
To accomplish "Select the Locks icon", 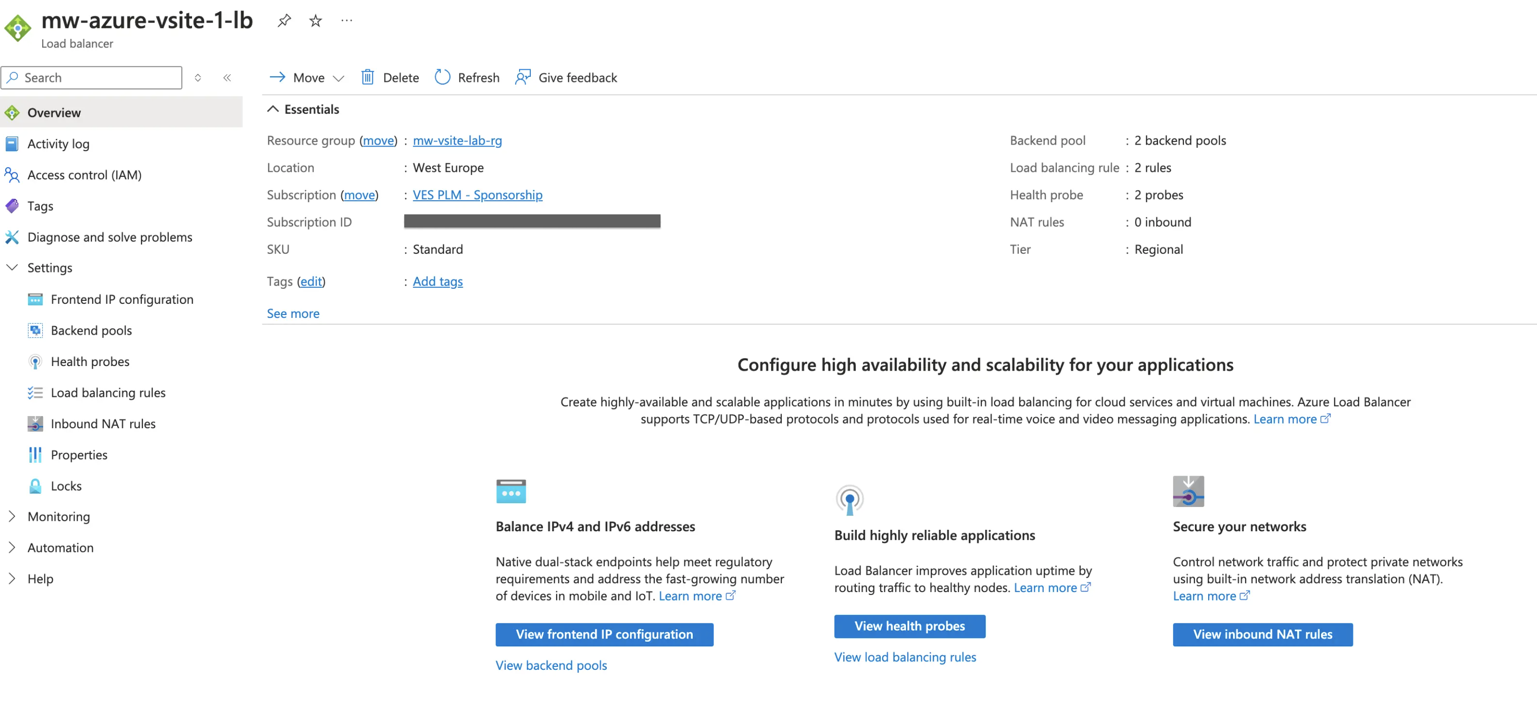I will click(35, 485).
